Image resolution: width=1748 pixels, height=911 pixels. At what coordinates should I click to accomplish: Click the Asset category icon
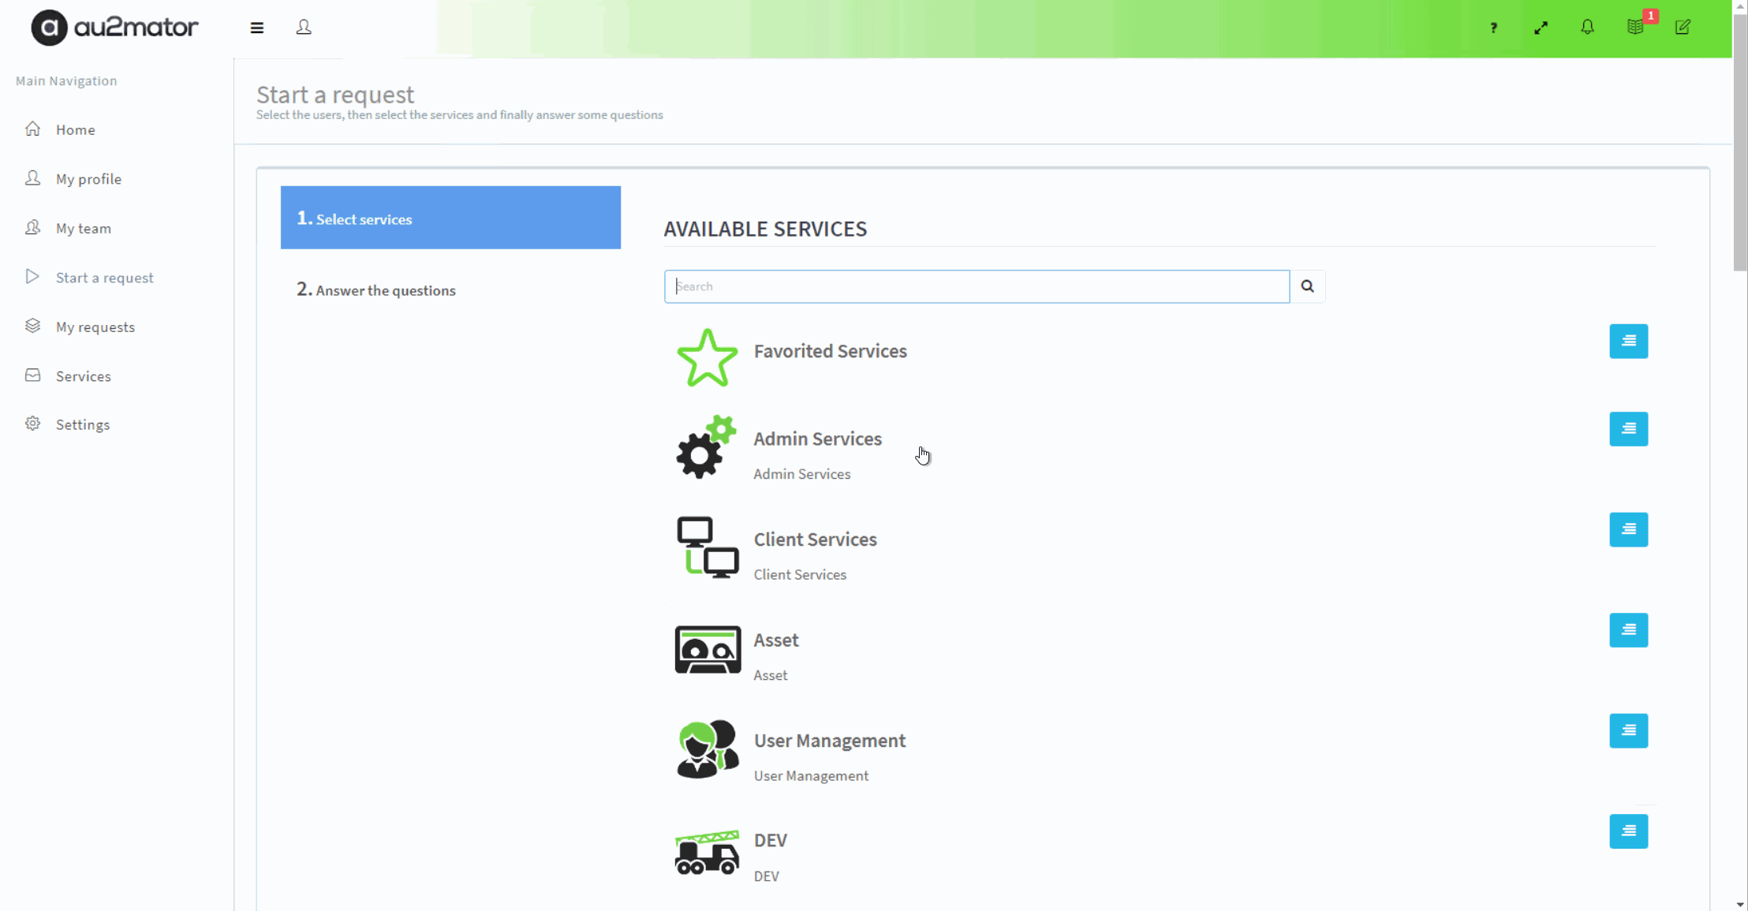(708, 648)
